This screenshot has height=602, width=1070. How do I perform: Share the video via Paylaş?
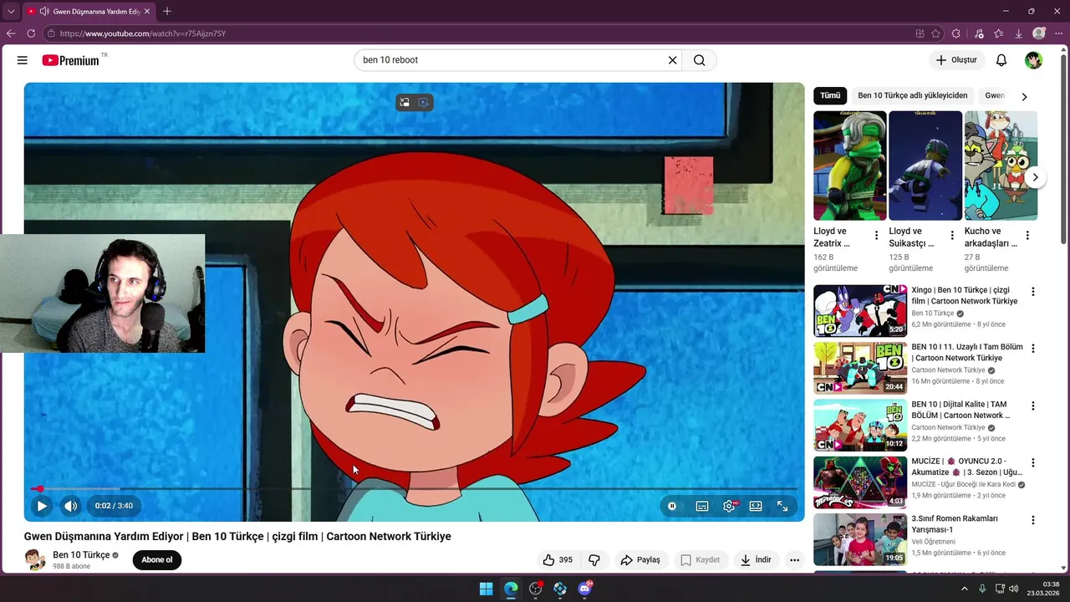640,560
